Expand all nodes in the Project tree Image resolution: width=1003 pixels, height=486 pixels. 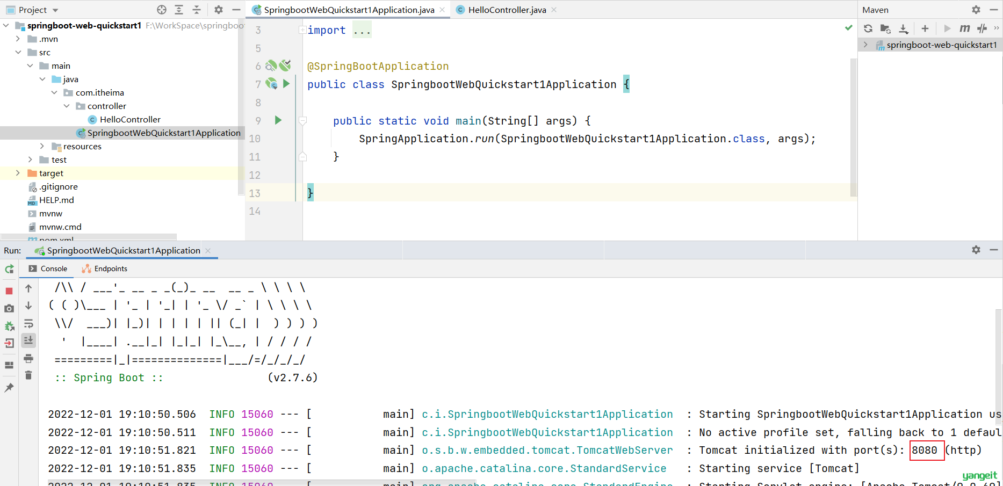(179, 10)
